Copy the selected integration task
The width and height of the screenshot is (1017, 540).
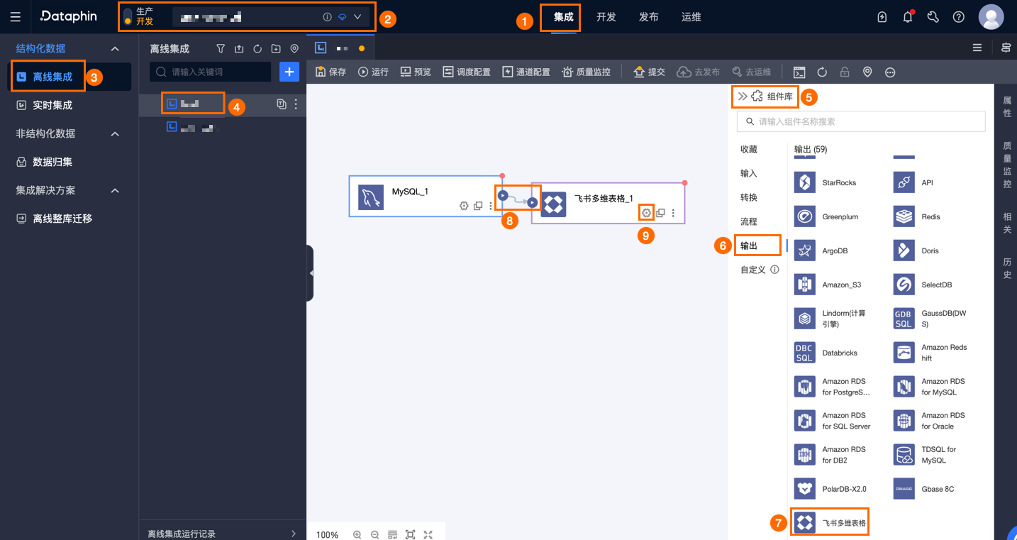(x=282, y=104)
